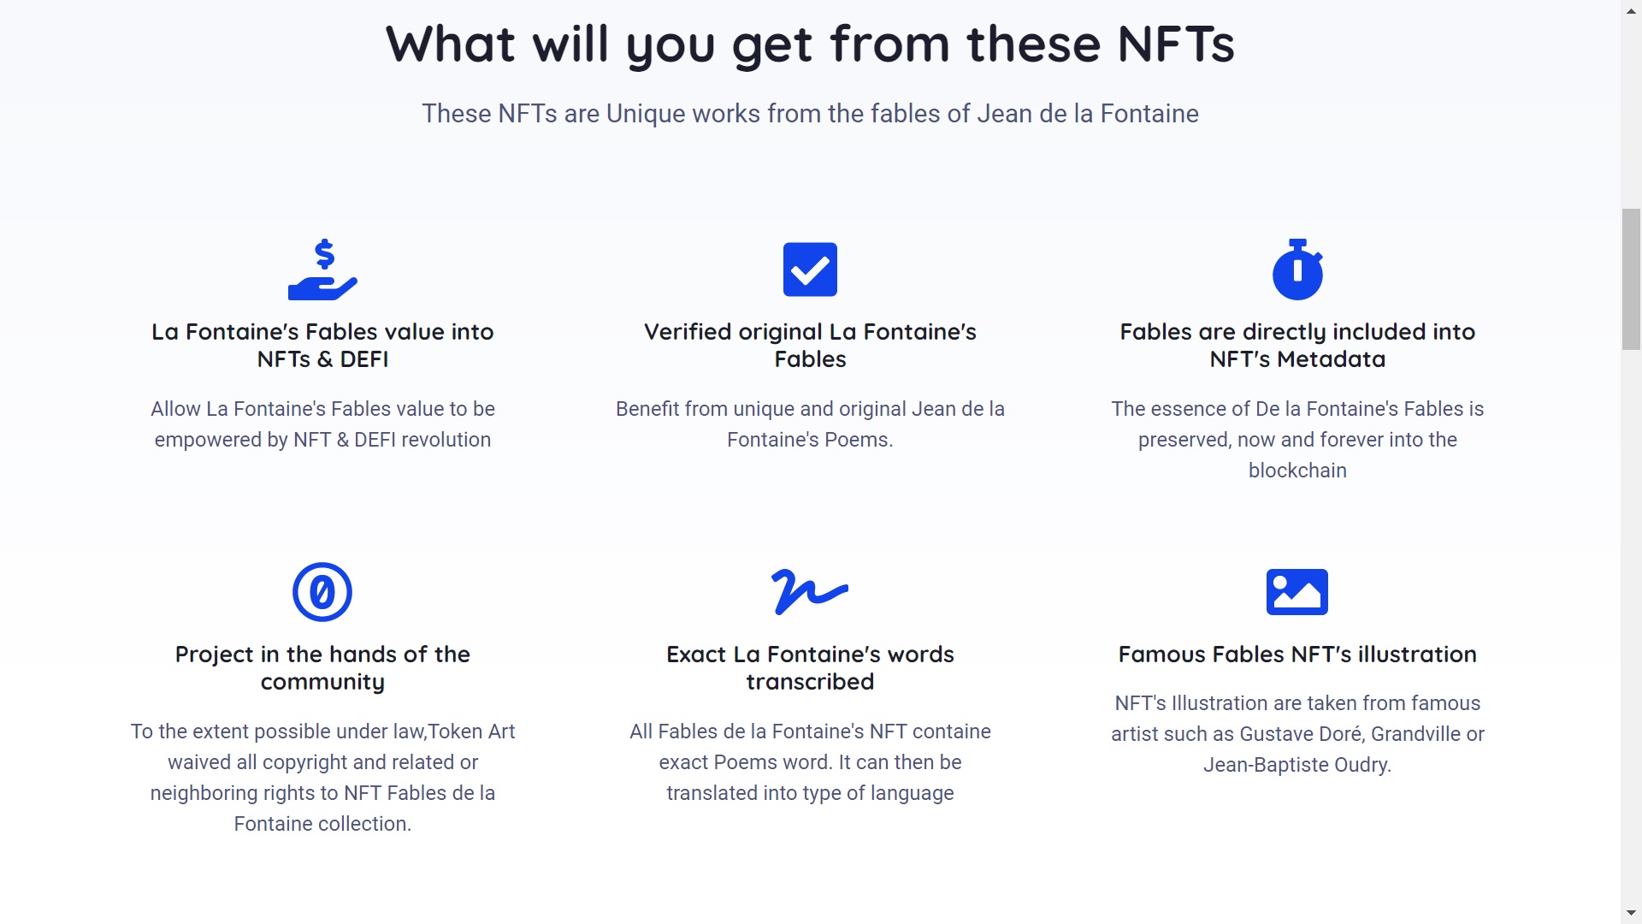Click heading 'La Fontaine's Fables value into NFTs & DEFI'
The height and width of the screenshot is (924, 1642).
(322, 346)
